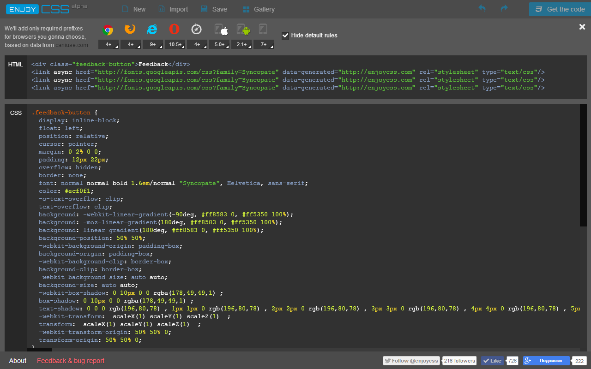Open Firefox version dropdown 4+
Viewport: 591px width, 369px height.
131,44
